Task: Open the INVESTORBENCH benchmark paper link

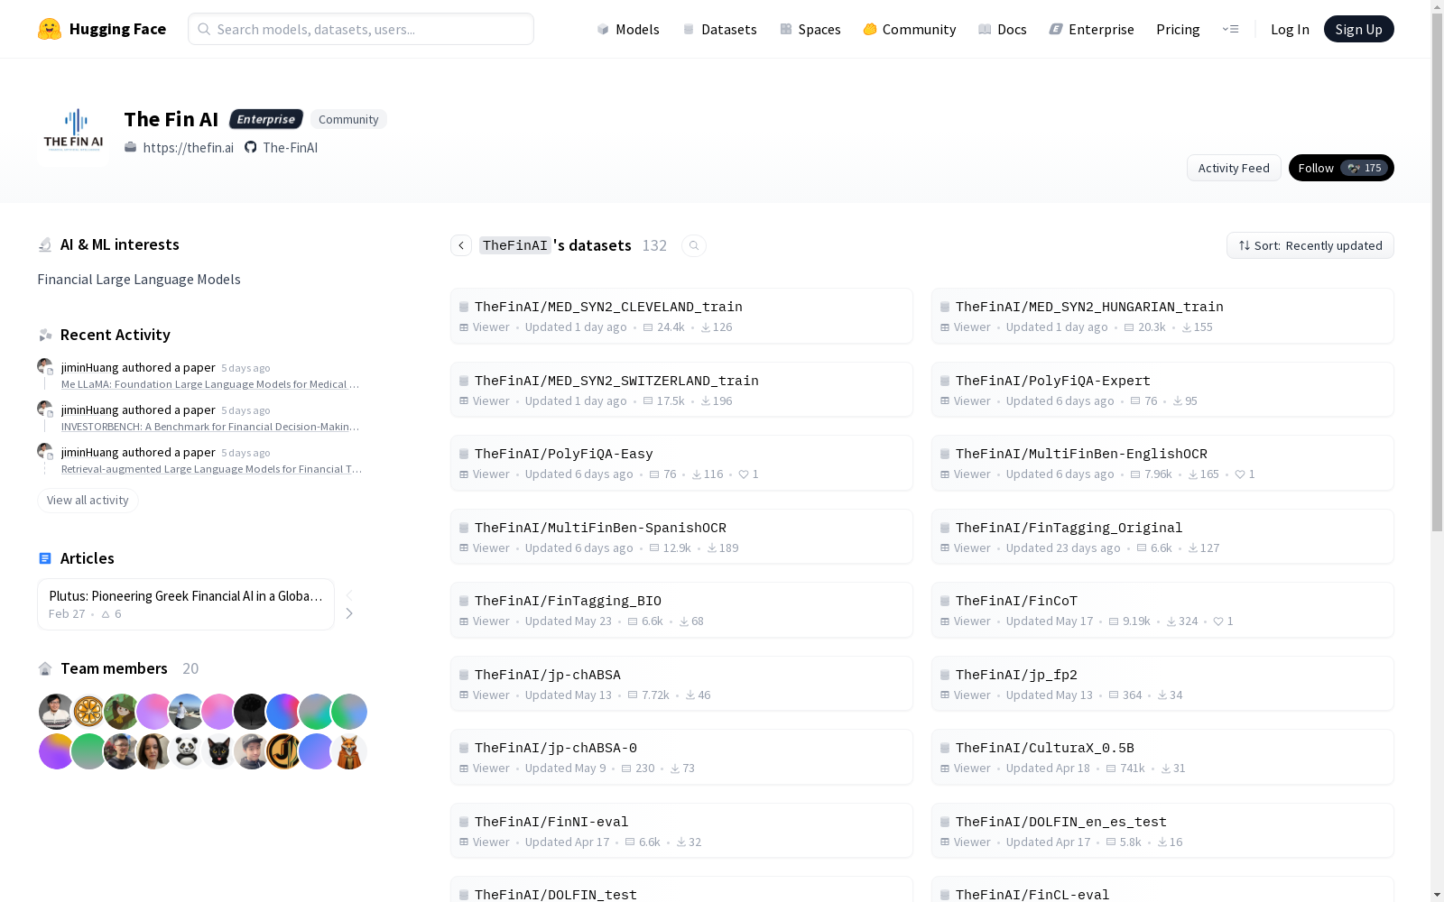Action: click(x=210, y=427)
